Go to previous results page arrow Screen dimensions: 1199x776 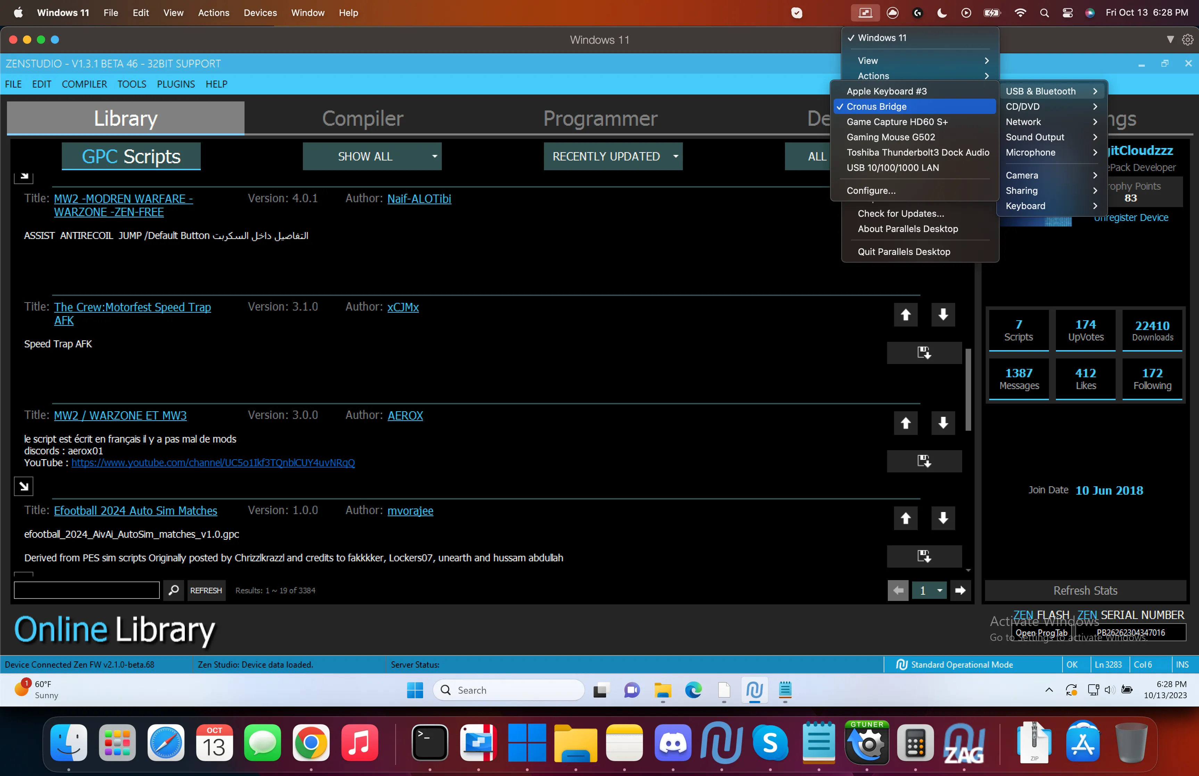pyautogui.click(x=898, y=590)
